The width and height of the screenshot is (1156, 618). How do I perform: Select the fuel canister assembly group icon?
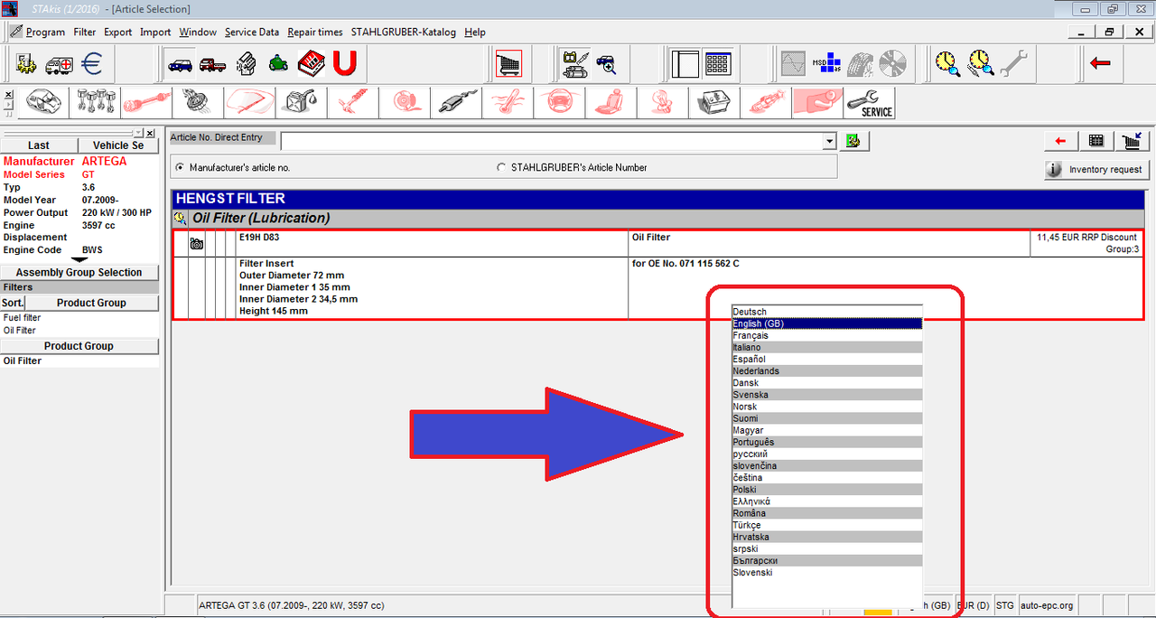(299, 103)
